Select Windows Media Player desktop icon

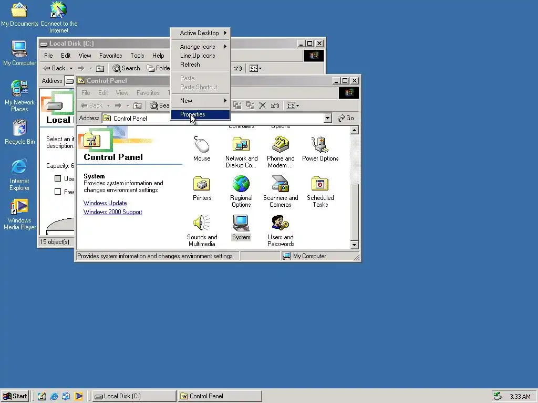coord(19,214)
